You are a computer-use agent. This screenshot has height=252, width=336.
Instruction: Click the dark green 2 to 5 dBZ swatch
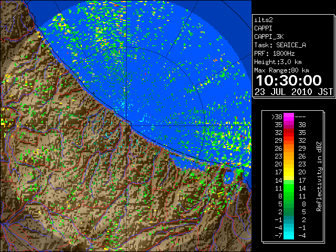[289, 212]
